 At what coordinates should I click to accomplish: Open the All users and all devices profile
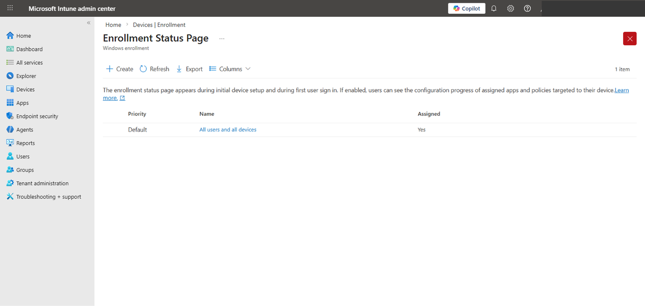(228, 129)
